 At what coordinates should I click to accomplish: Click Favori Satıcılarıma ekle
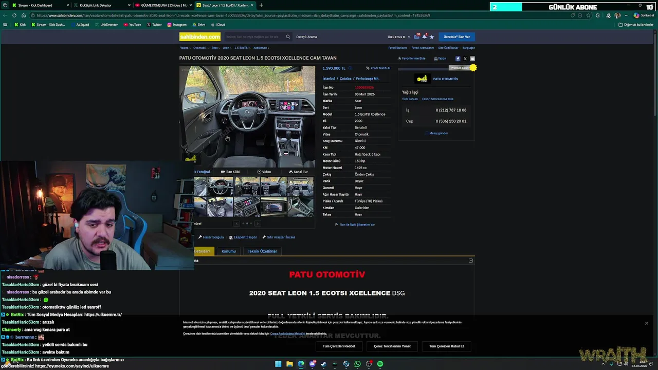coord(437,99)
